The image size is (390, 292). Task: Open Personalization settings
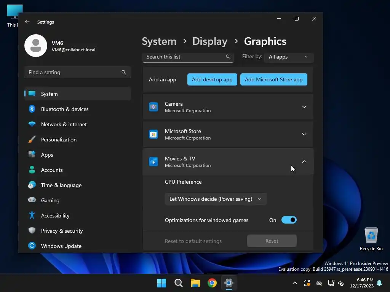pyautogui.click(x=78, y=140)
